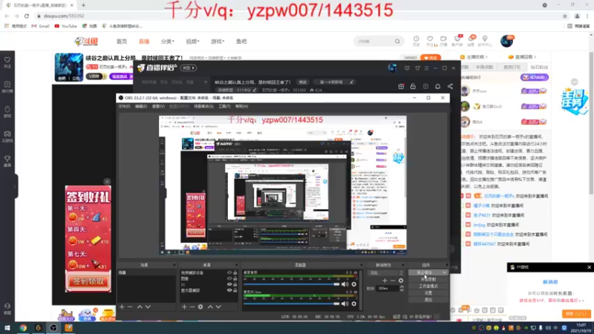This screenshot has width=594, height=334.
Task: Remove the selected source in OBS
Action: (x=192, y=307)
